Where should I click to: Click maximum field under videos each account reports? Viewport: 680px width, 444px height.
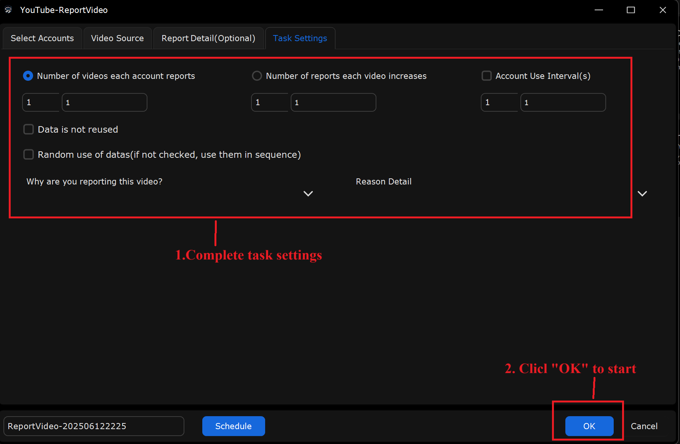[104, 102]
